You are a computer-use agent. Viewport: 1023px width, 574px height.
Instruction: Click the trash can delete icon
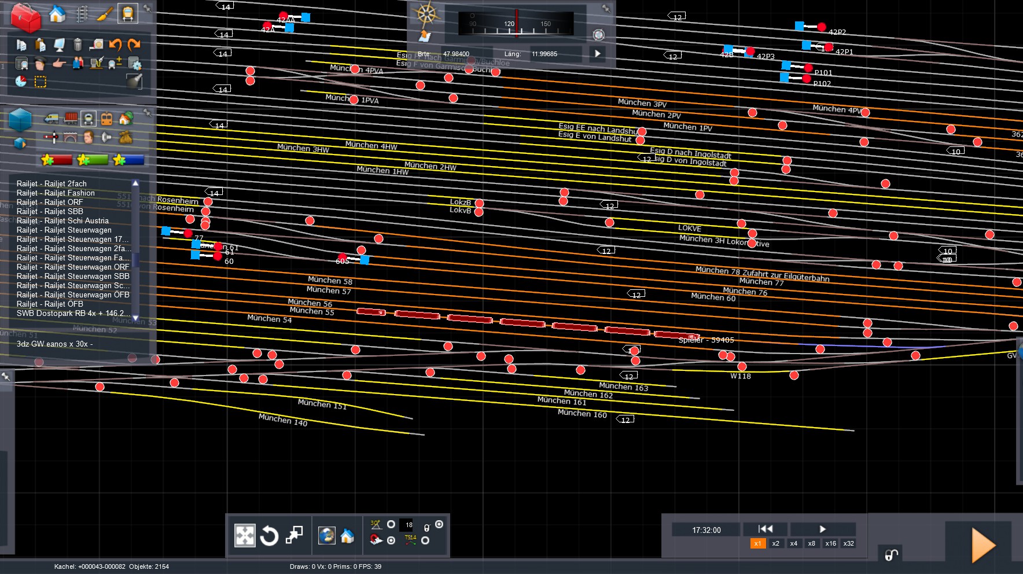tap(78, 45)
